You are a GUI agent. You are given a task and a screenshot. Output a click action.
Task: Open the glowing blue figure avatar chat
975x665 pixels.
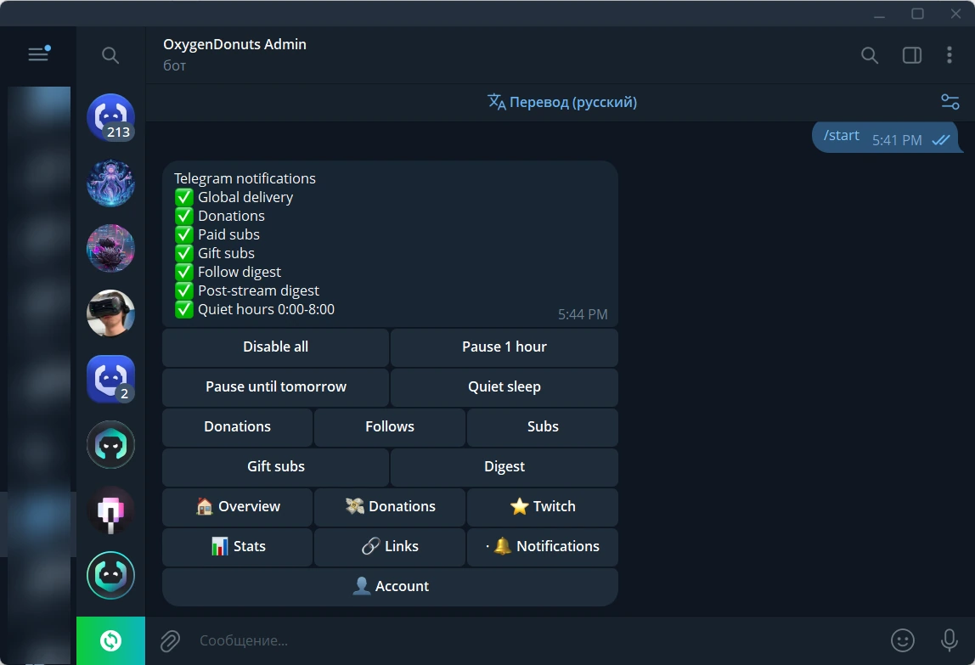pos(110,183)
